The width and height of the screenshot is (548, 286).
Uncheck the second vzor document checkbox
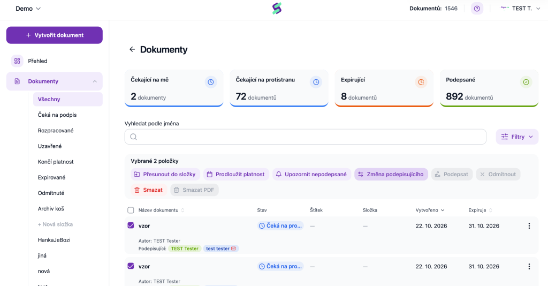coord(131,266)
